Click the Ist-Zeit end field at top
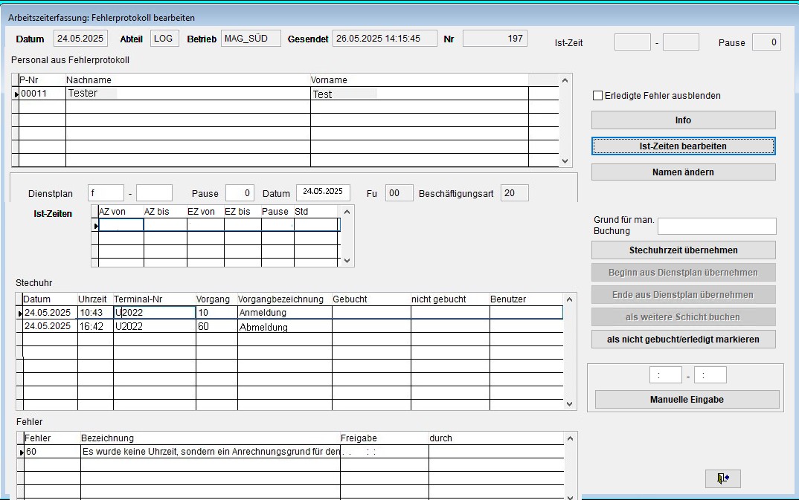 681,42
